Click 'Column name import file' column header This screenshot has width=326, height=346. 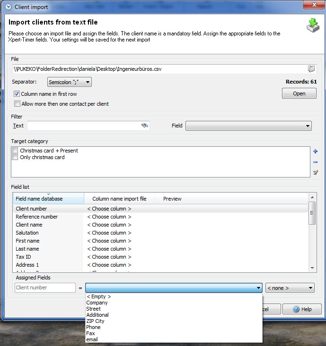tap(119, 199)
